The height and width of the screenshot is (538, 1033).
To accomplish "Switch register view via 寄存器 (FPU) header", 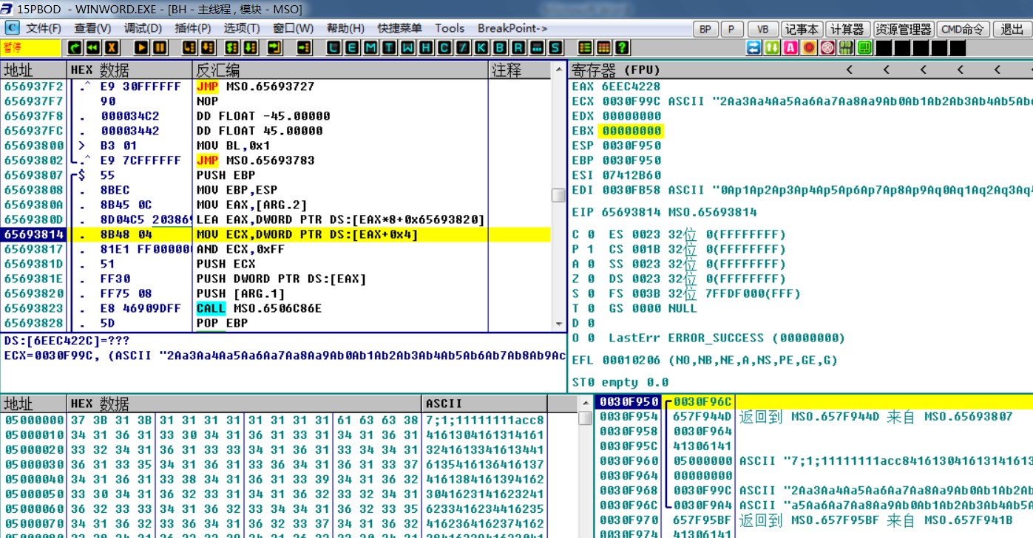I will (x=615, y=70).
